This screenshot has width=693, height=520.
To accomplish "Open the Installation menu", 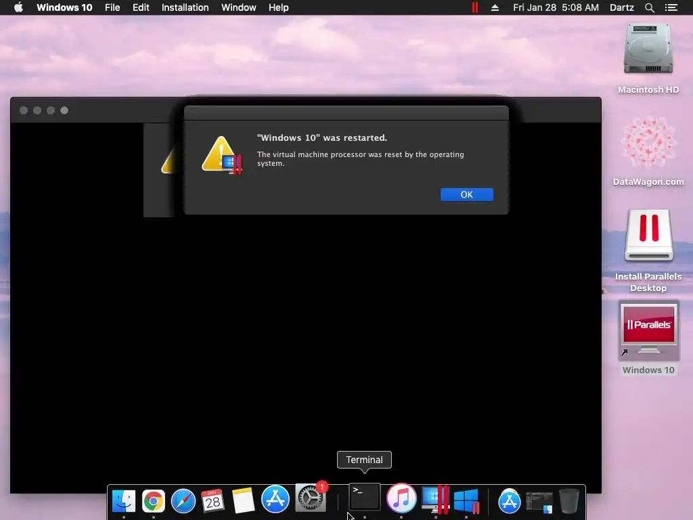I will (x=185, y=7).
